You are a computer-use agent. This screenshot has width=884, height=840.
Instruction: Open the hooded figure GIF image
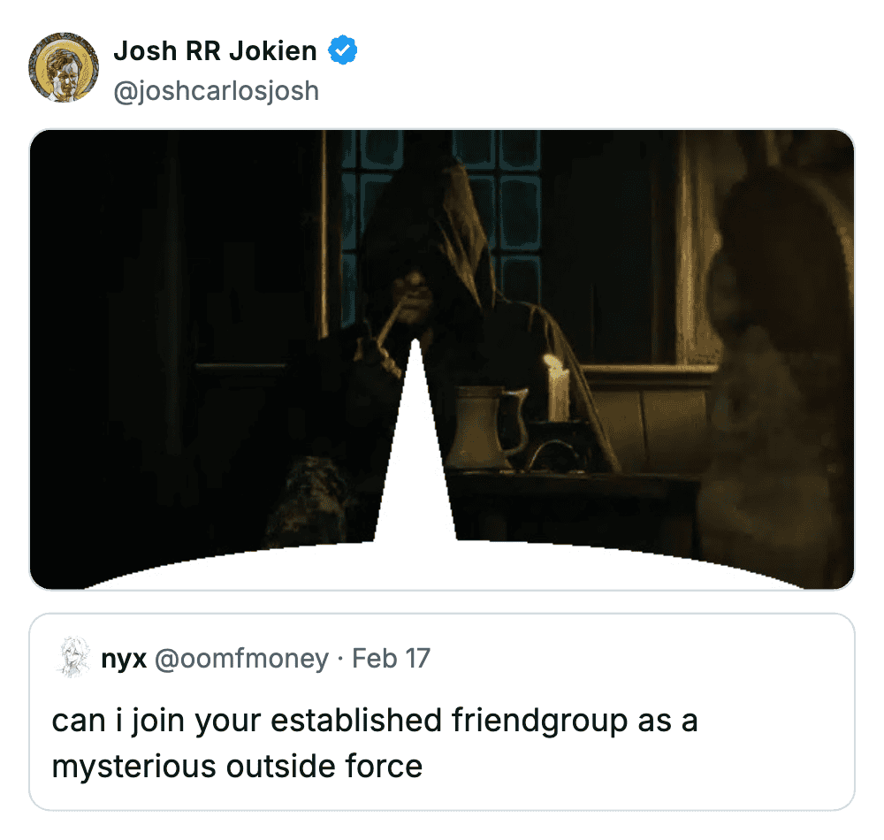[x=442, y=360]
